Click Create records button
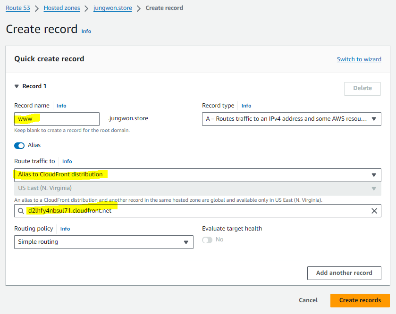The image size is (396, 314). click(360, 300)
